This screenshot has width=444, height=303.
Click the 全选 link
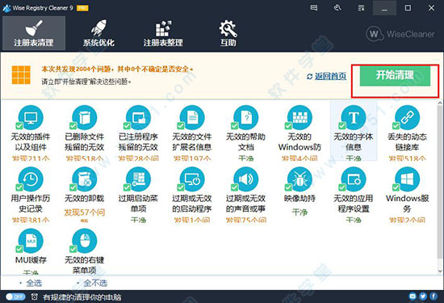34,283
